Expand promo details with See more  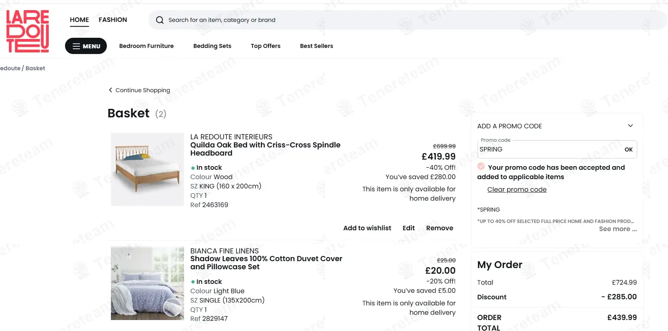pyautogui.click(x=617, y=229)
